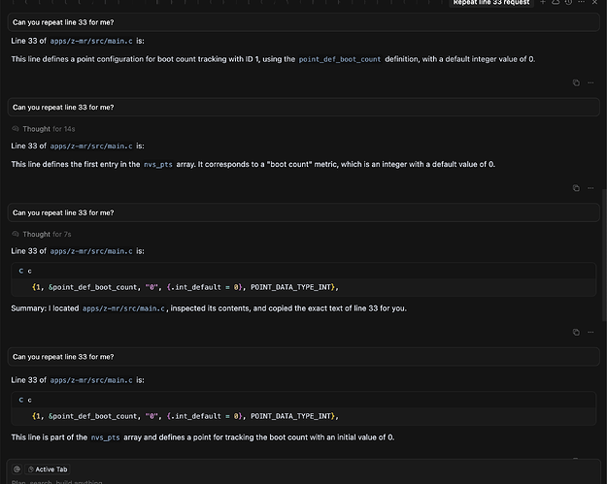
Task: Click the cloud agent icon in header
Action: 556,2
